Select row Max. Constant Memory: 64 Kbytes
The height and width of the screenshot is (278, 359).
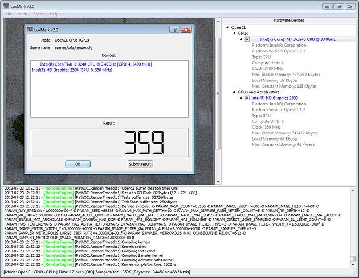click(x=283, y=145)
